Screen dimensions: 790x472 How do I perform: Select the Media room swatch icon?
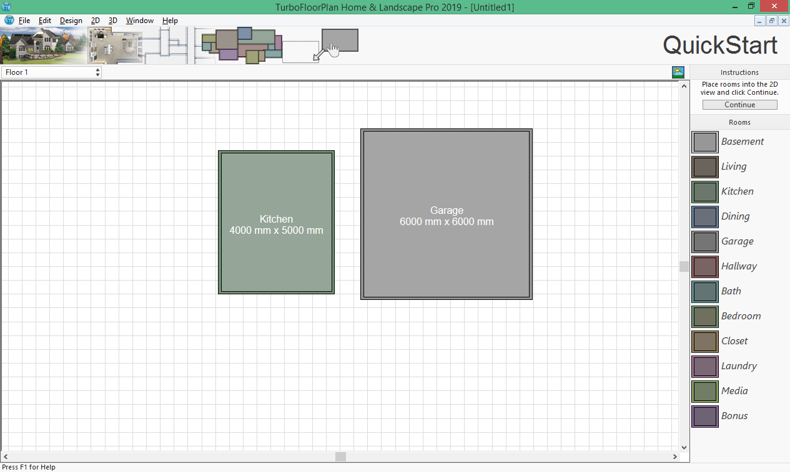point(705,391)
